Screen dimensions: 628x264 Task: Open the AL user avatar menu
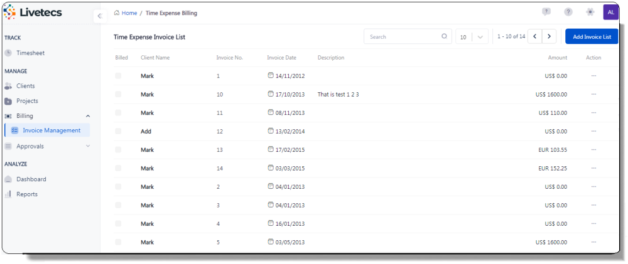pos(611,13)
